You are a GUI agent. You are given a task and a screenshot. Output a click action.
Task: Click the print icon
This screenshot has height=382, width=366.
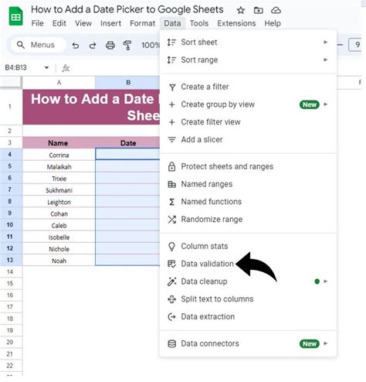110,46
